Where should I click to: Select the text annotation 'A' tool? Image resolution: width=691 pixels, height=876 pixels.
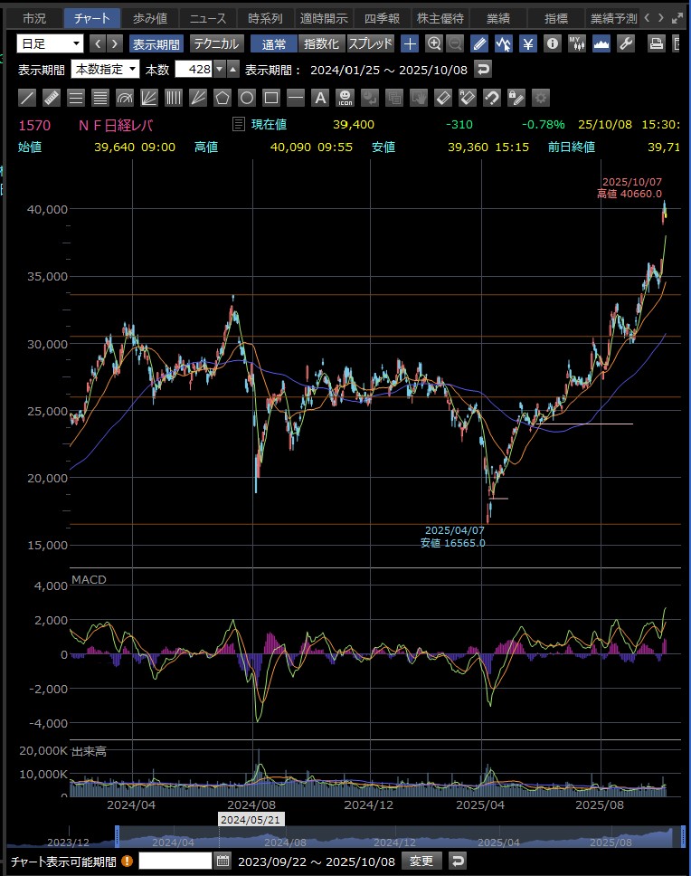click(319, 98)
